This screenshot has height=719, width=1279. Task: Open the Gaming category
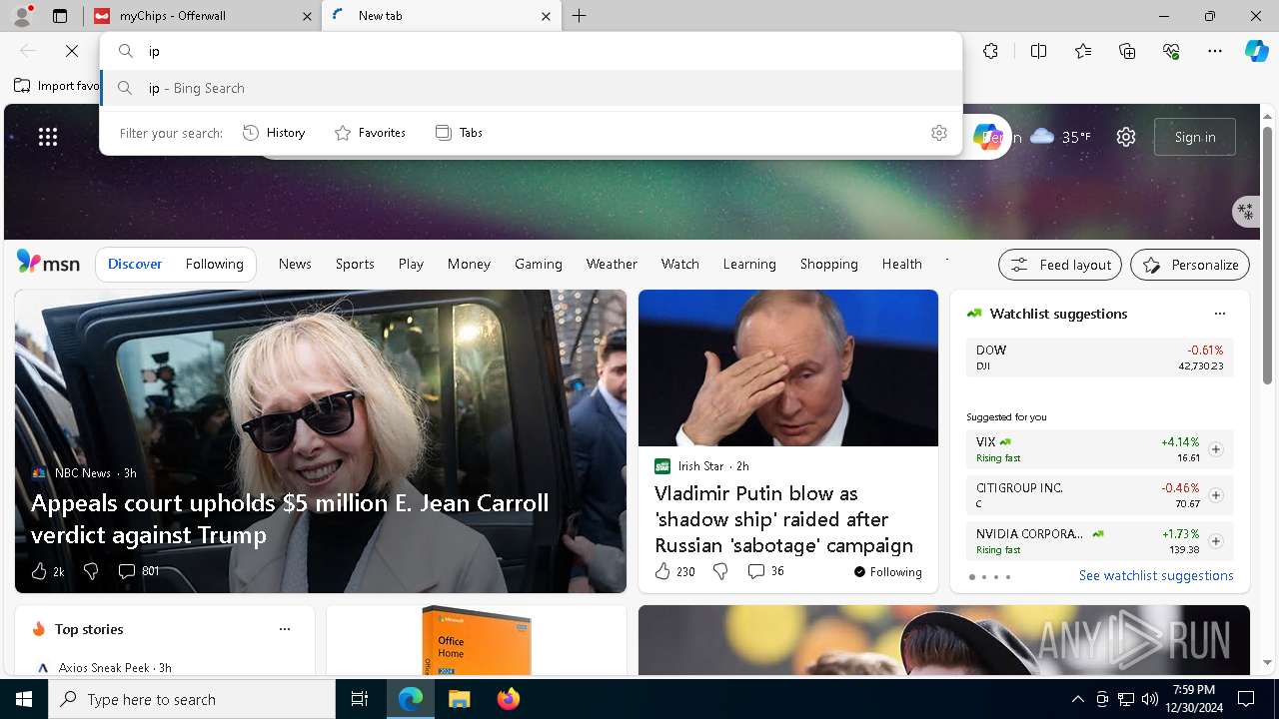pos(539,264)
